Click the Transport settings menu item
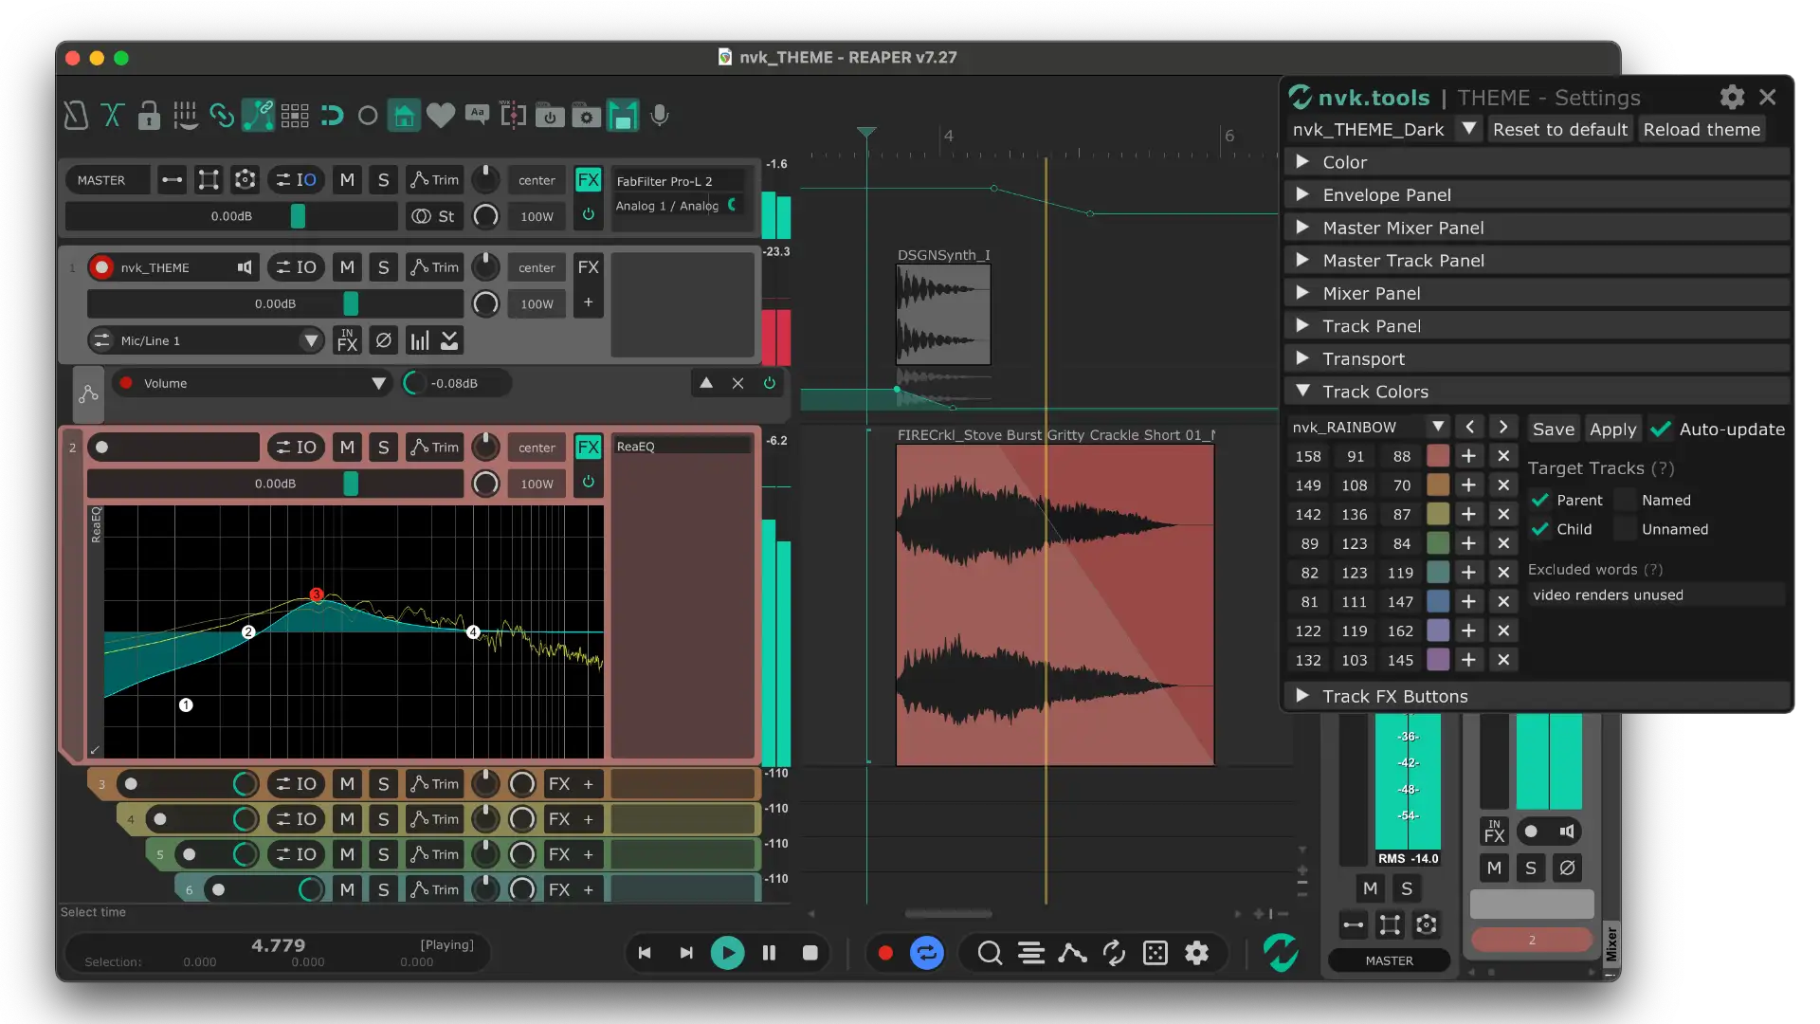Screen dimensions: 1820x1024 [x=1364, y=358]
